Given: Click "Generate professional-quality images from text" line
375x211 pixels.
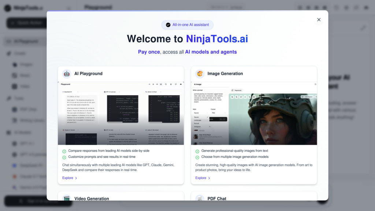Looking at the screenshot, I should coord(235,151).
